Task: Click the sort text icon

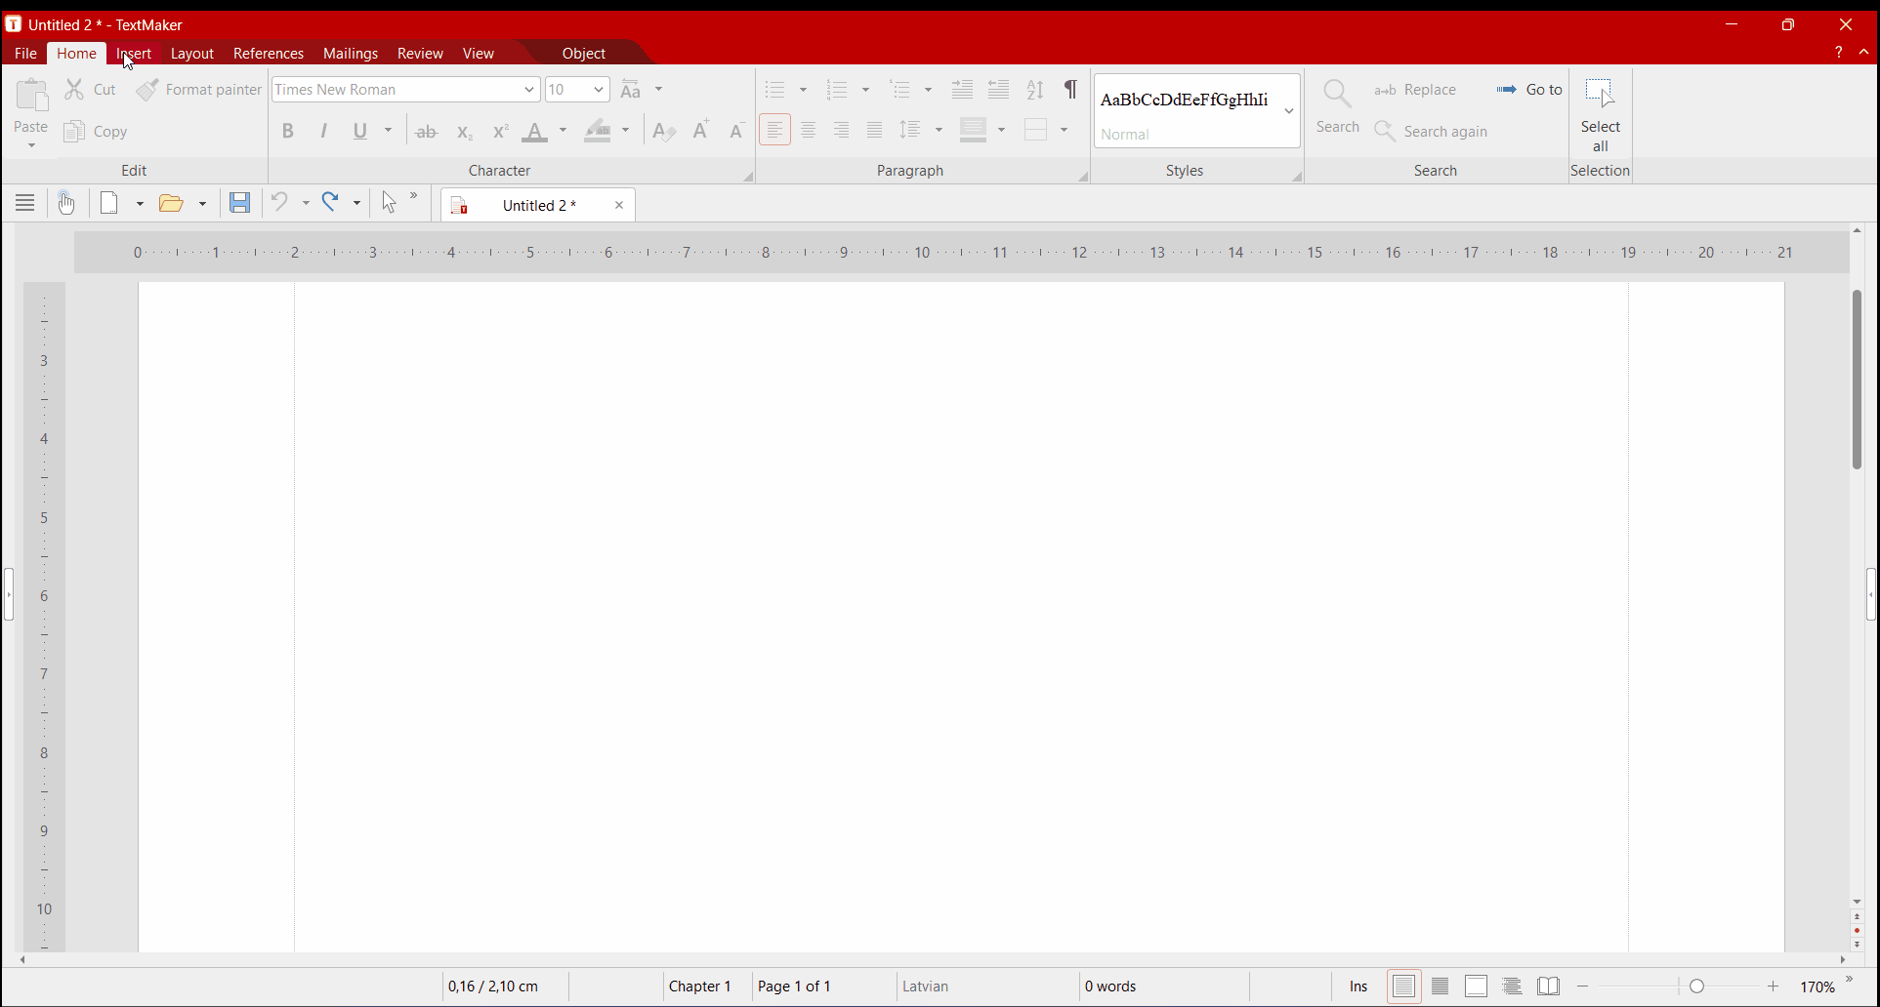Action: click(x=1035, y=90)
